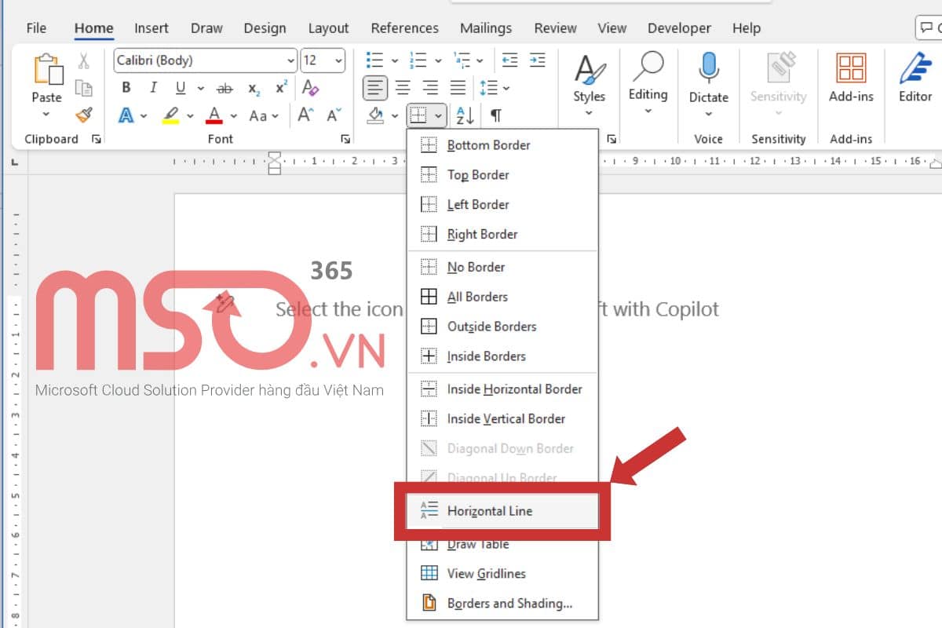Open the Paste options arrow

click(46, 115)
